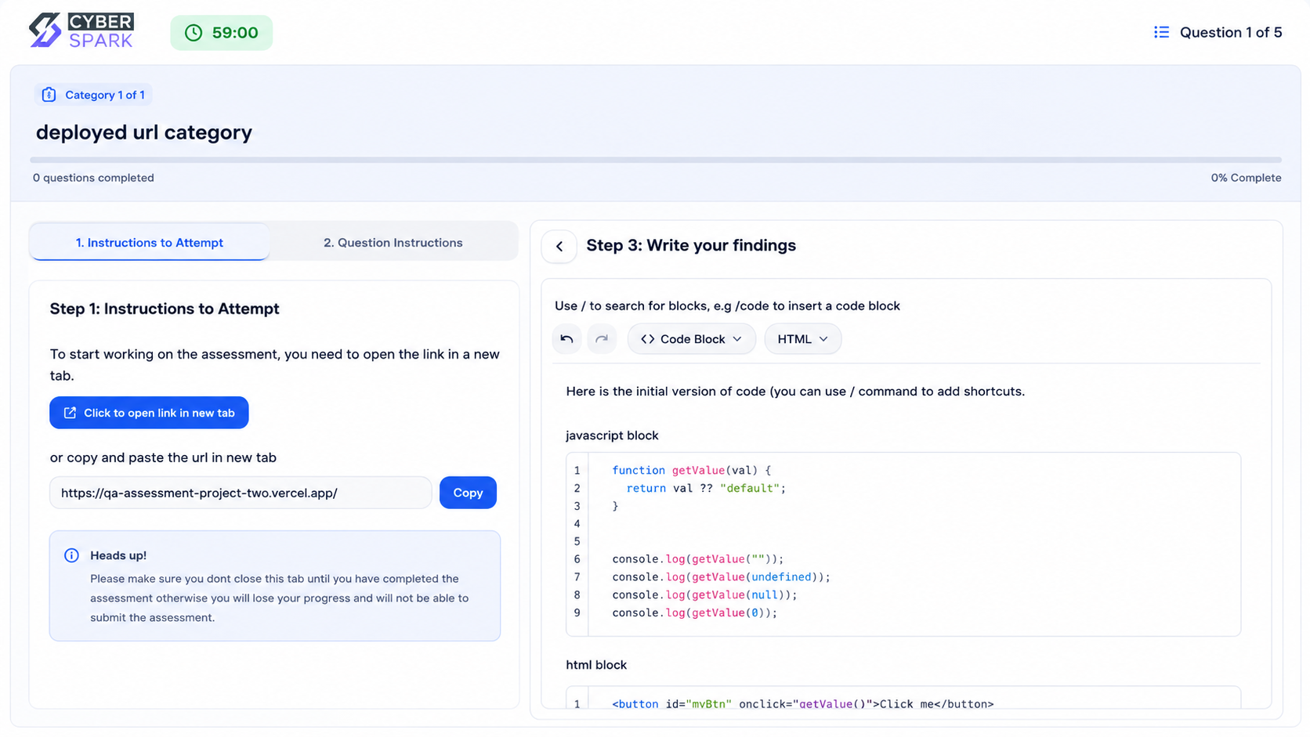Click to open link in new tab

click(149, 413)
